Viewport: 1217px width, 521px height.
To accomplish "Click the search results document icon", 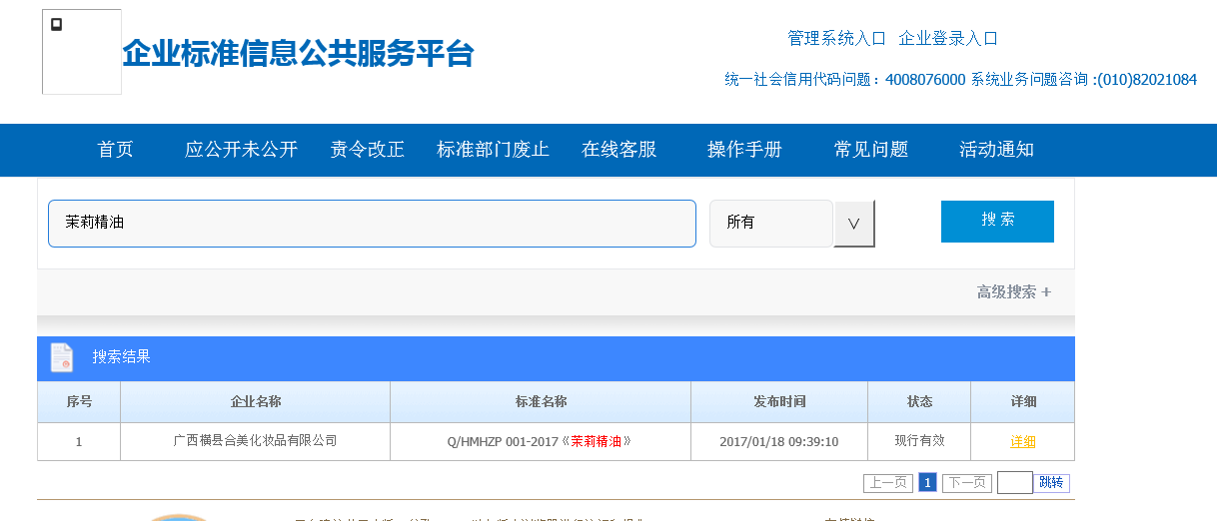I will coord(62,357).
